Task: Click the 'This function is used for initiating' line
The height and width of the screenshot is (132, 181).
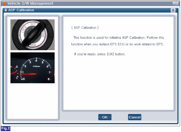Action: (119, 37)
